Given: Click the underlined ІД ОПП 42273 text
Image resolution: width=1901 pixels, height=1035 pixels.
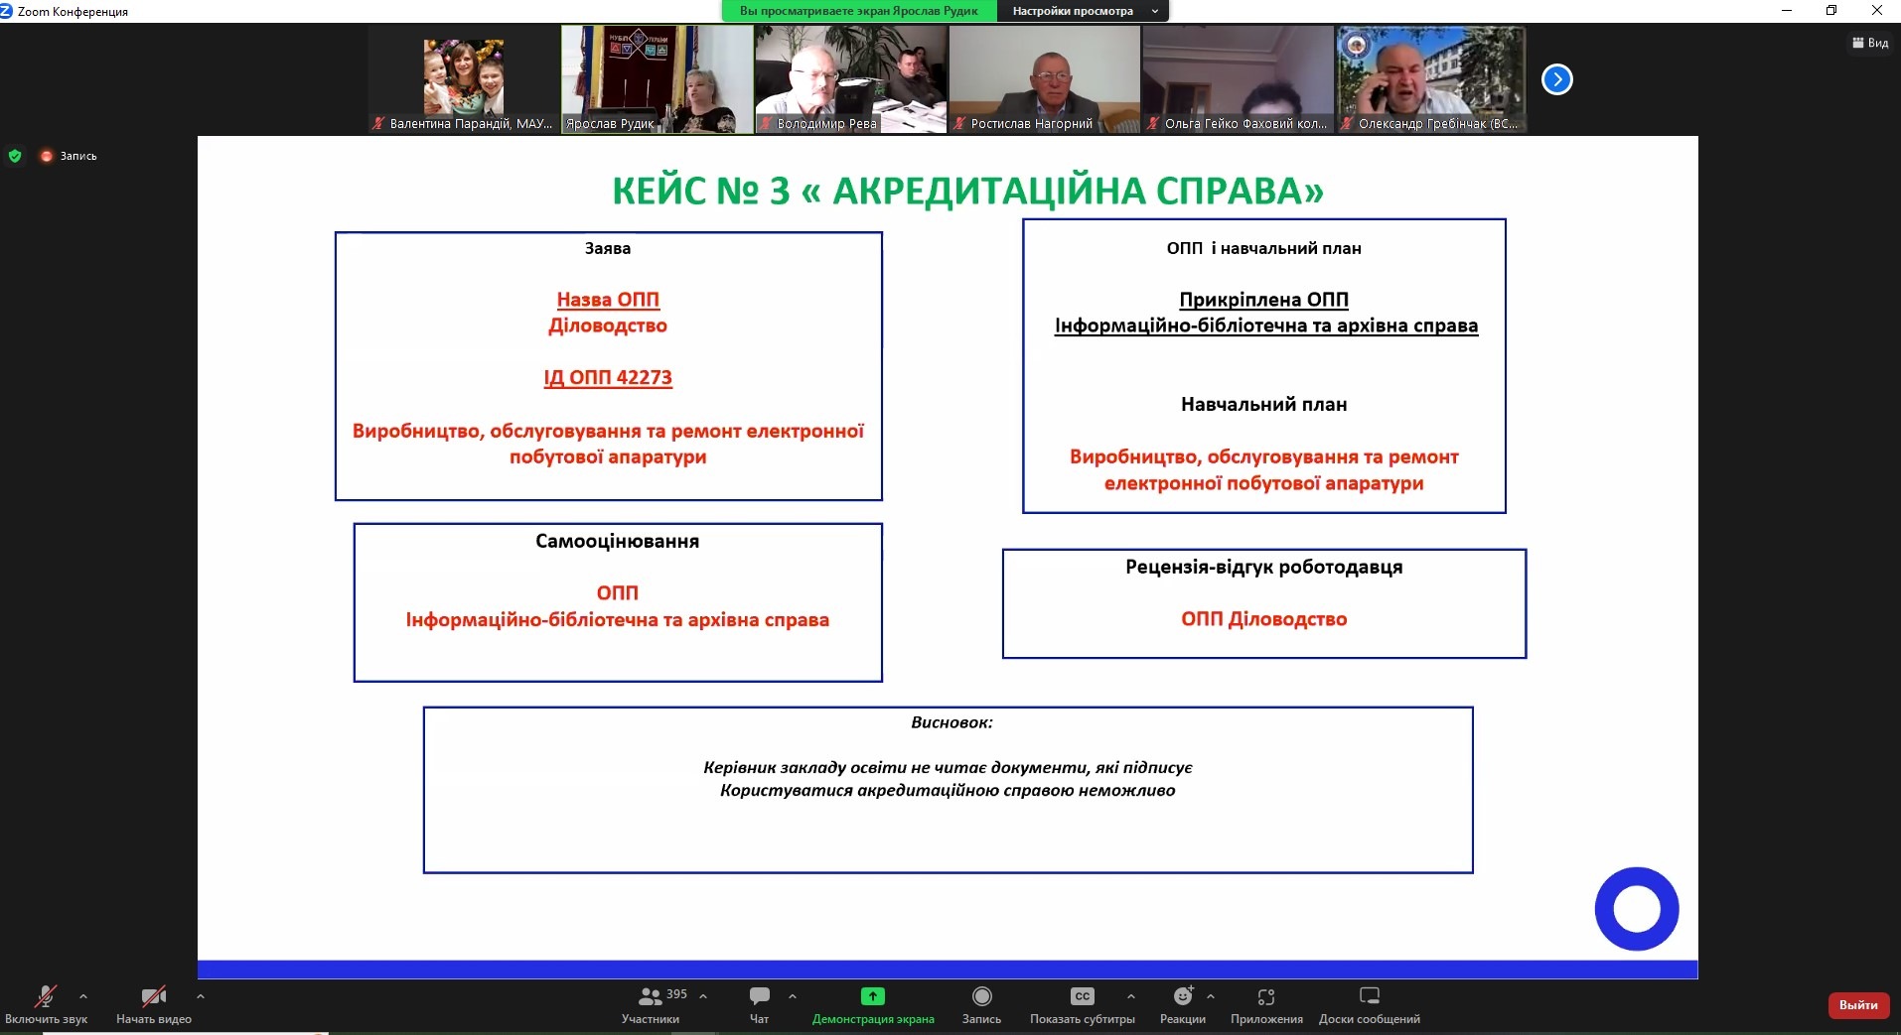Looking at the screenshot, I should tap(608, 377).
